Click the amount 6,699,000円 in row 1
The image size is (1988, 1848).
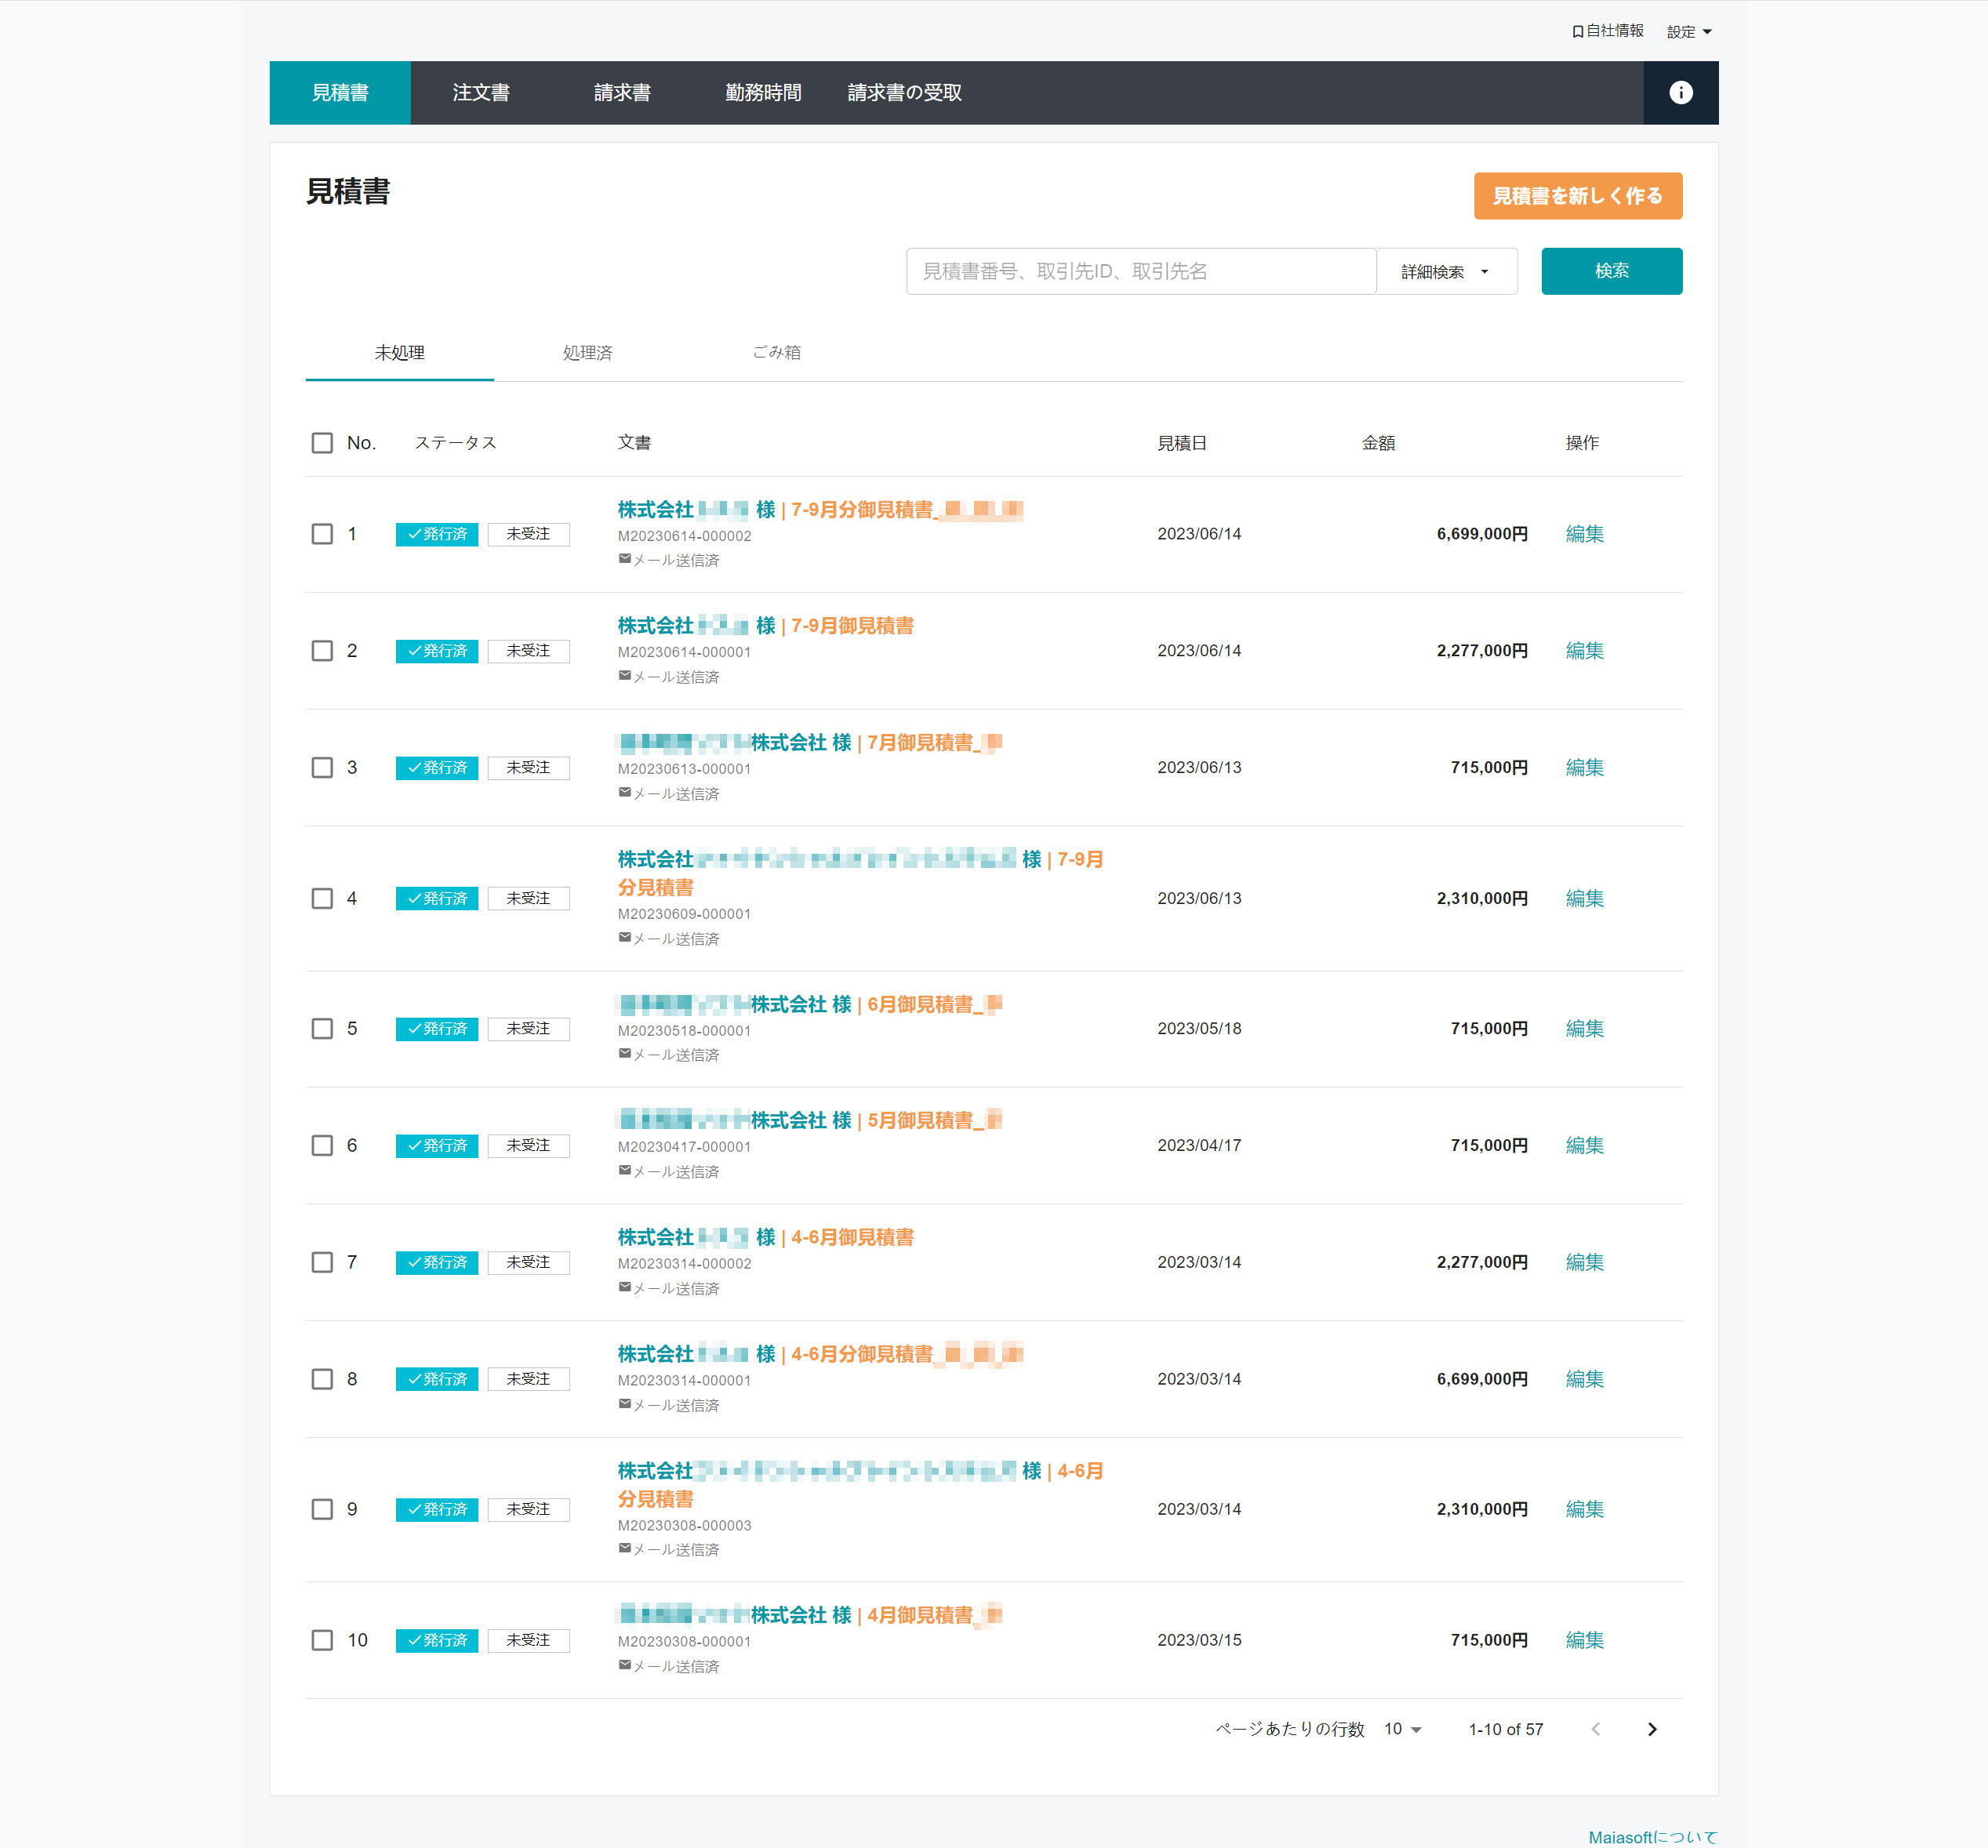1482,534
